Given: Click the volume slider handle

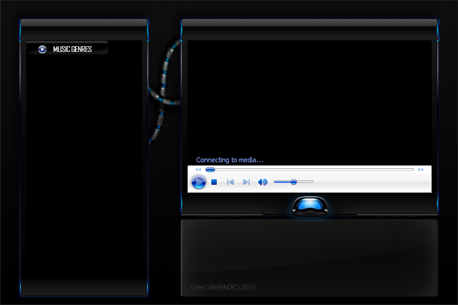Looking at the screenshot, I should point(294,182).
